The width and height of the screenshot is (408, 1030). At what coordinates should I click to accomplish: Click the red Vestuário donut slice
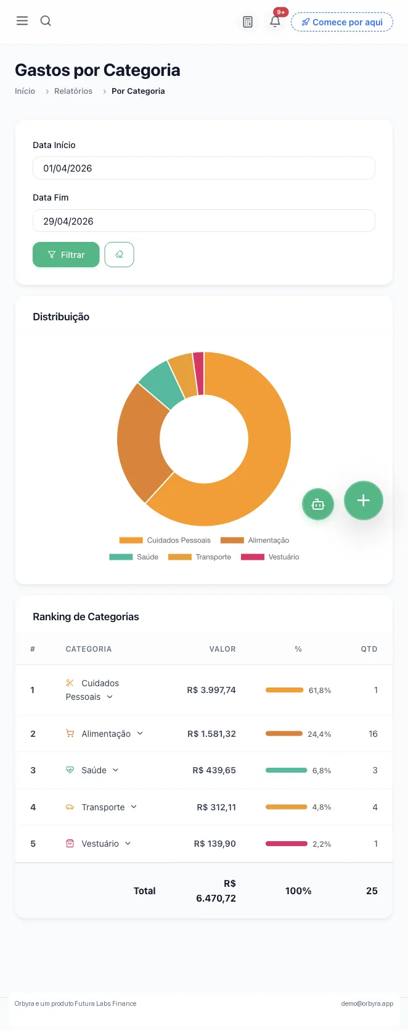click(x=198, y=373)
